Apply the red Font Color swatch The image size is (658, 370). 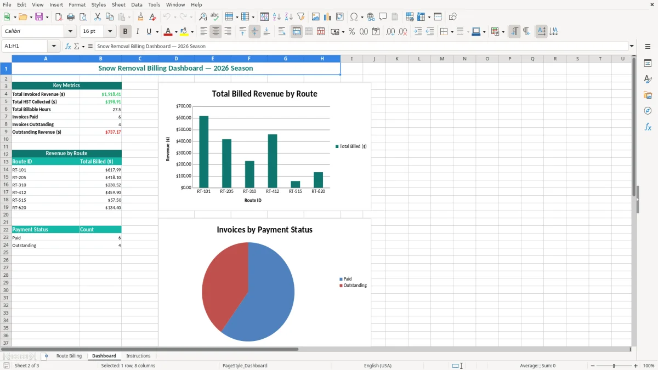tap(168, 32)
